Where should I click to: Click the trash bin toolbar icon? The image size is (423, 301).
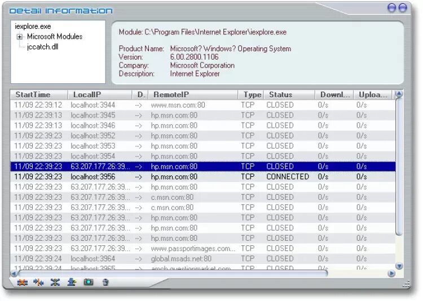point(105,282)
